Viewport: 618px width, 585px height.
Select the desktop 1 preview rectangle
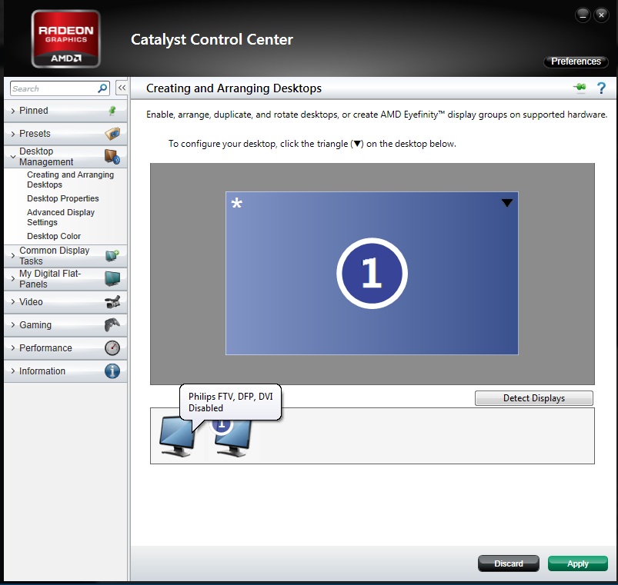tap(372, 273)
